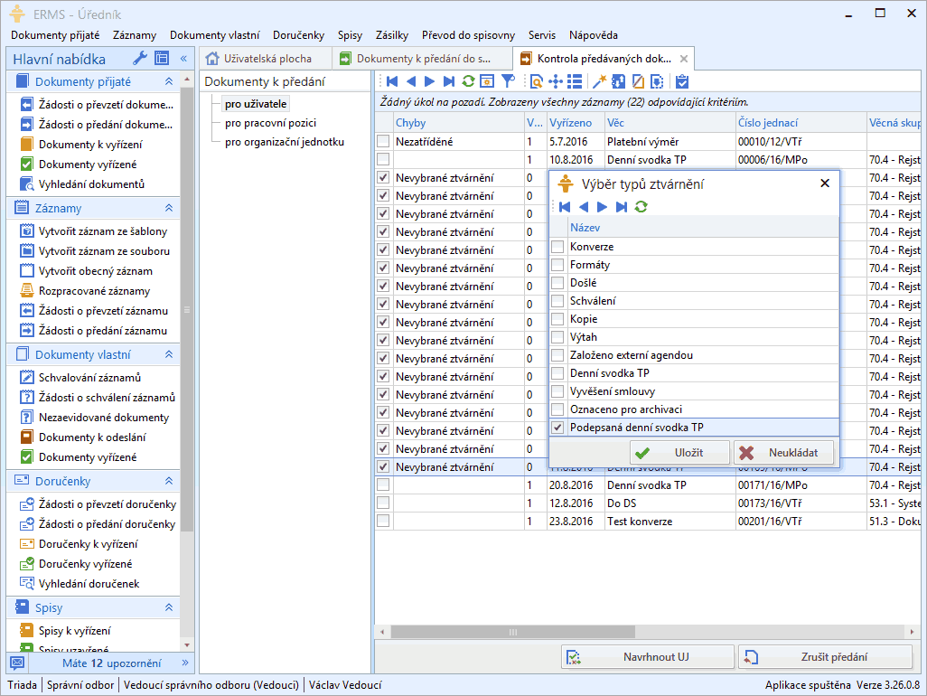Click the notification message icon at bottom left
Screen dimensions: 927x696
[17, 663]
